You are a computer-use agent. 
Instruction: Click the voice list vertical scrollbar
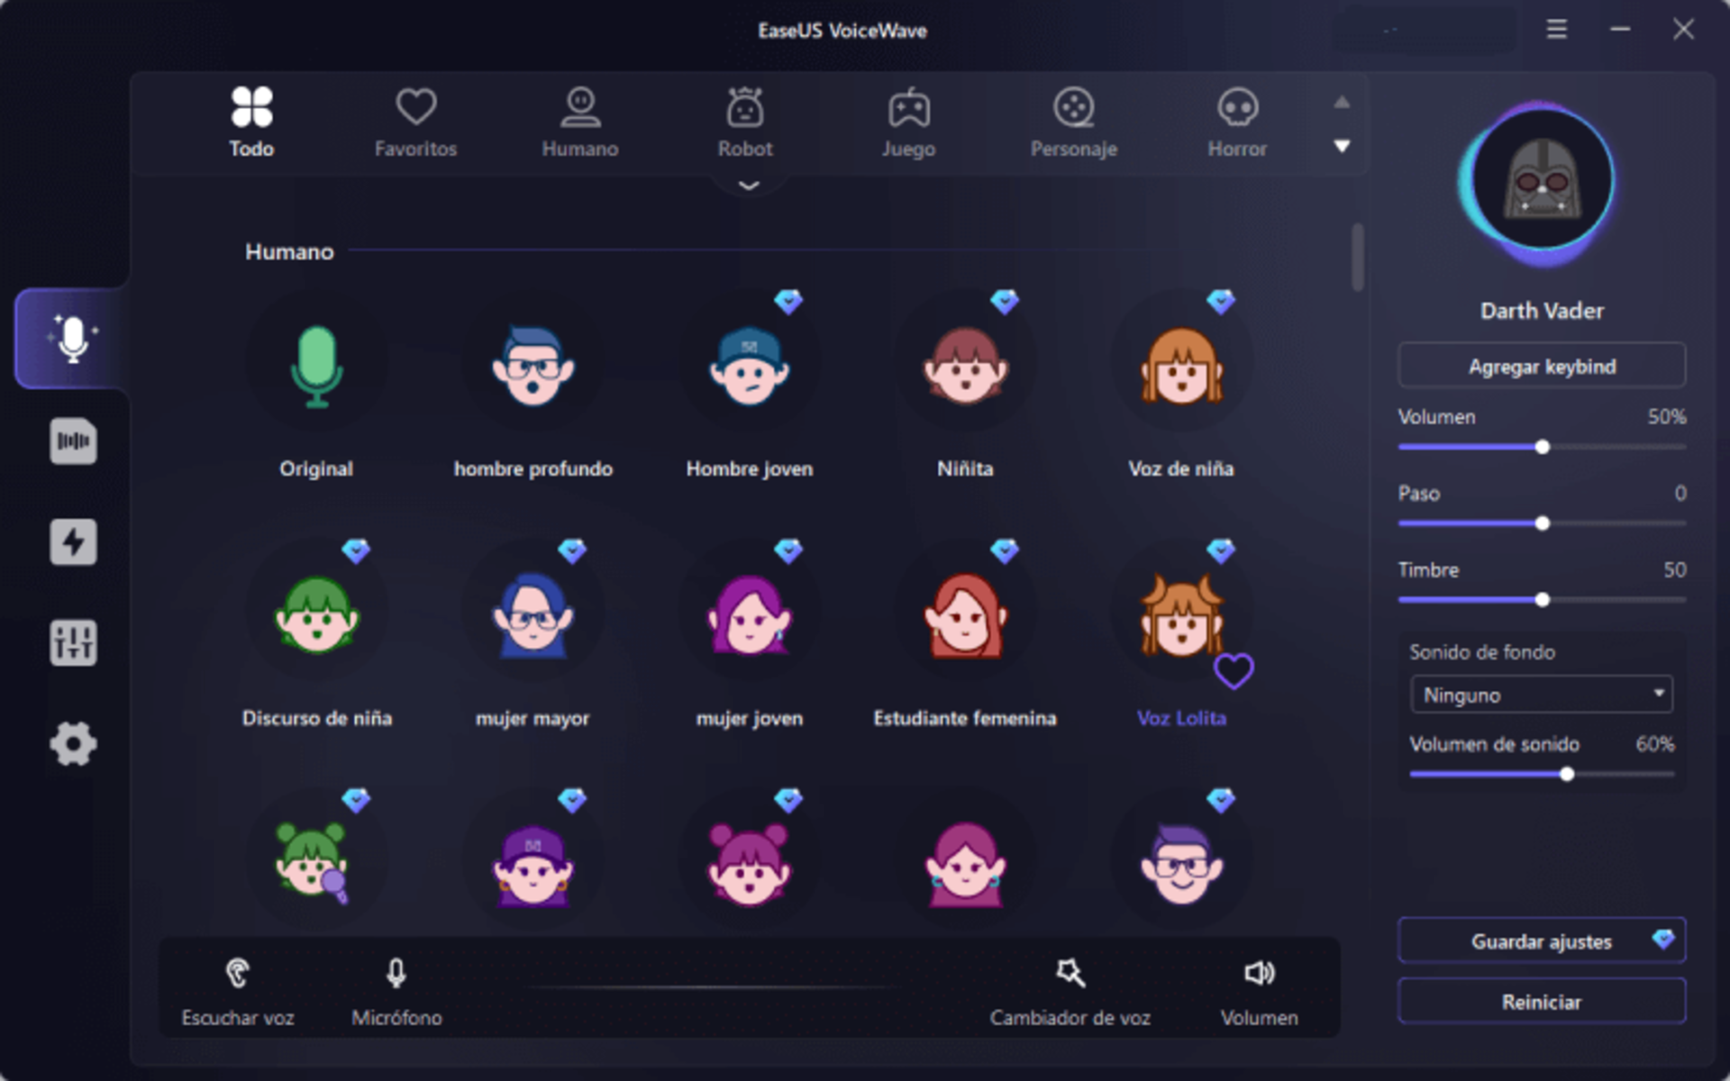click(1357, 258)
